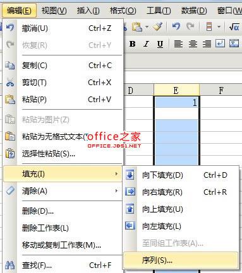Viewport: 242px width, 273px height.
Task: Click the toolbar undo arrow icon
Action: point(176,26)
